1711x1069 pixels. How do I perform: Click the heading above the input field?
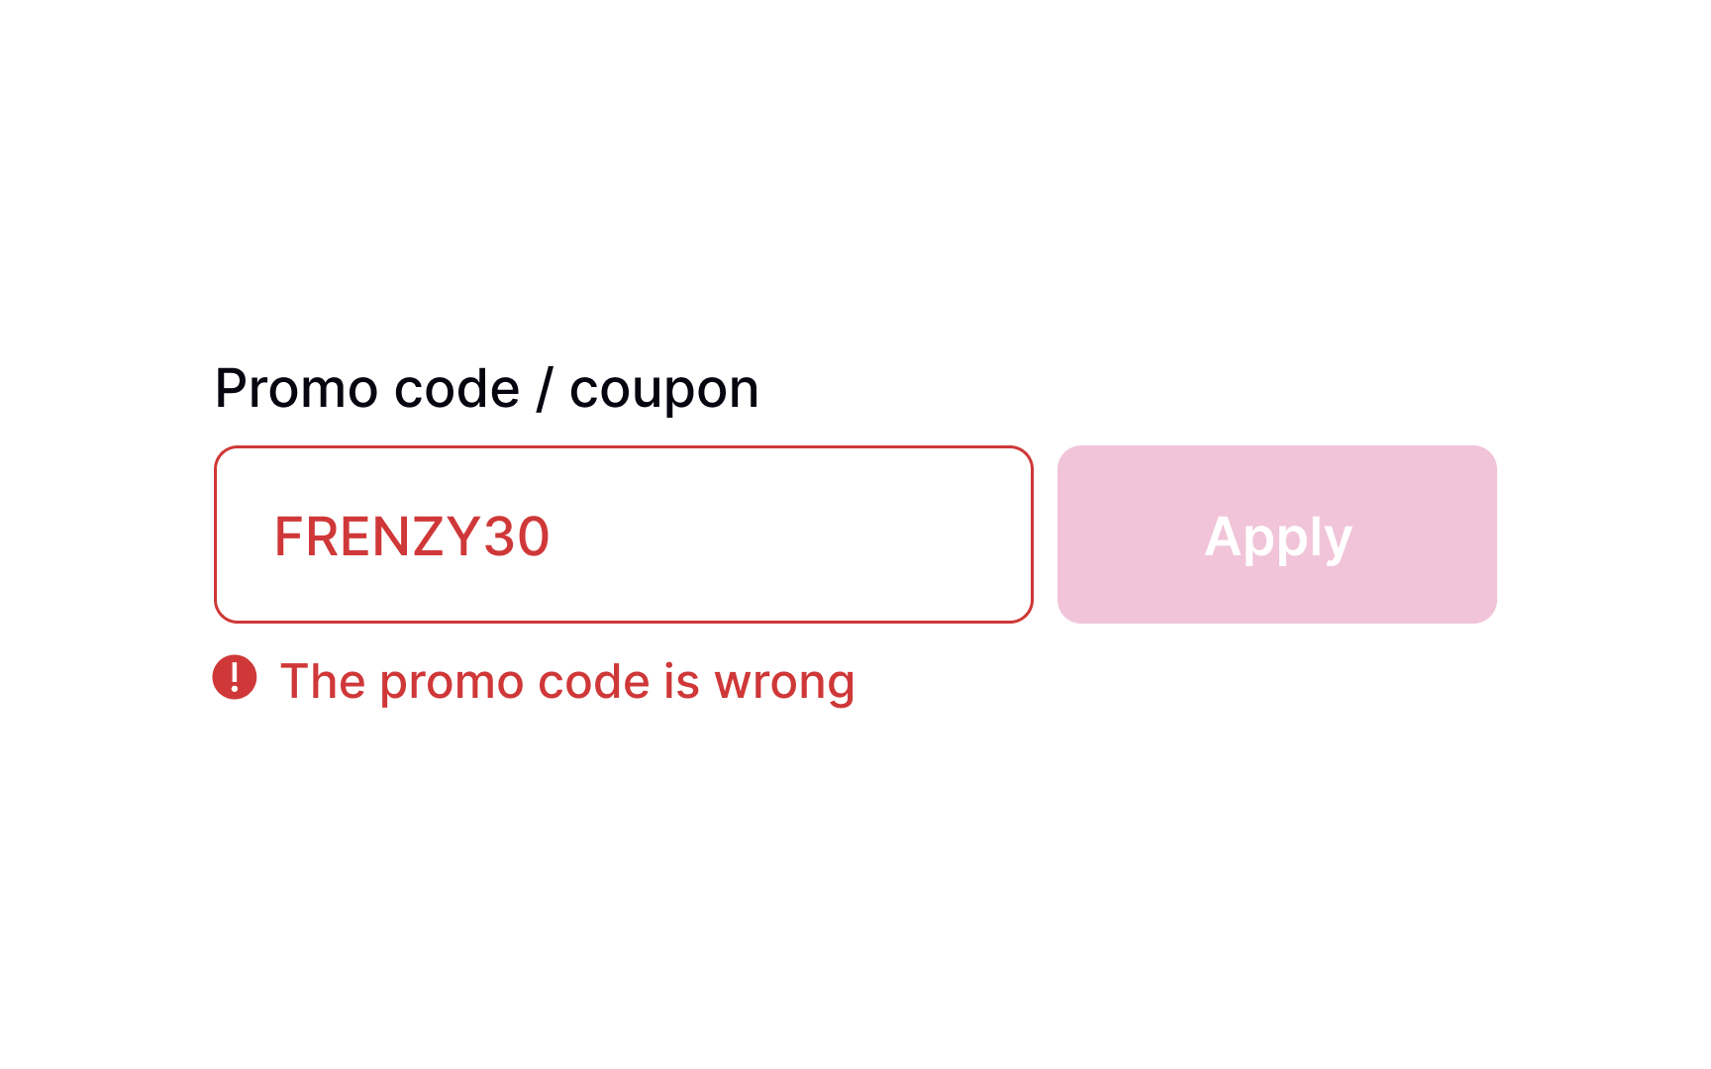click(x=487, y=387)
